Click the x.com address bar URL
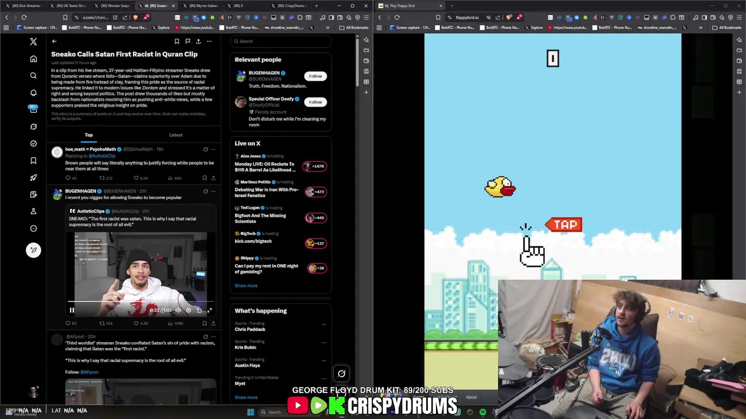This screenshot has height=419, width=746. (95, 17)
